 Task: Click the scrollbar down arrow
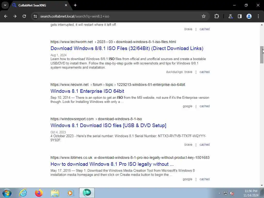(262, 185)
